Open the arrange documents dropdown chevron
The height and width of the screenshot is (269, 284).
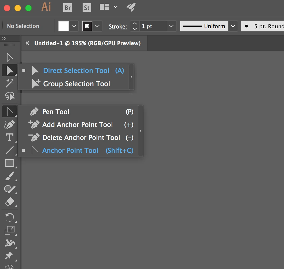click(116, 7)
